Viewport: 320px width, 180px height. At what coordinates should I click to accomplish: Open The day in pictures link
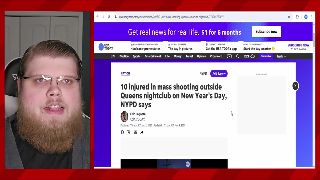[180, 49]
